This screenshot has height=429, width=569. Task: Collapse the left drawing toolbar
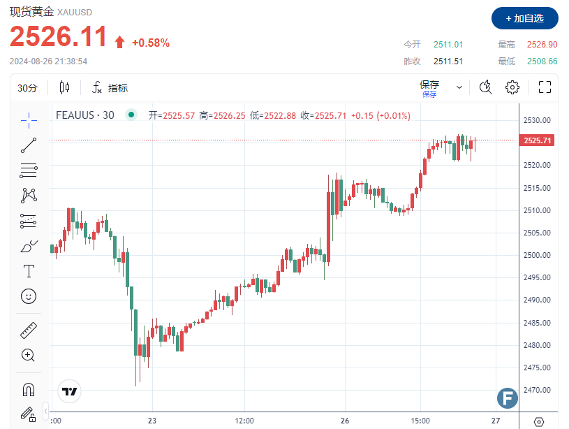46,409
